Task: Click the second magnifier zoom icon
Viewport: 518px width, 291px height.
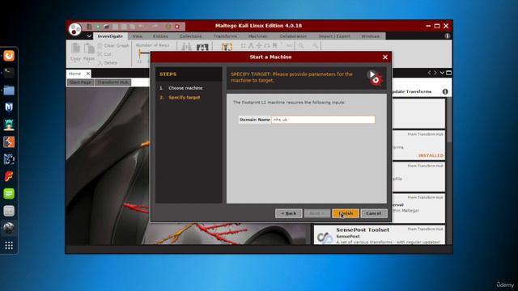Action: (x=316, y=45)
